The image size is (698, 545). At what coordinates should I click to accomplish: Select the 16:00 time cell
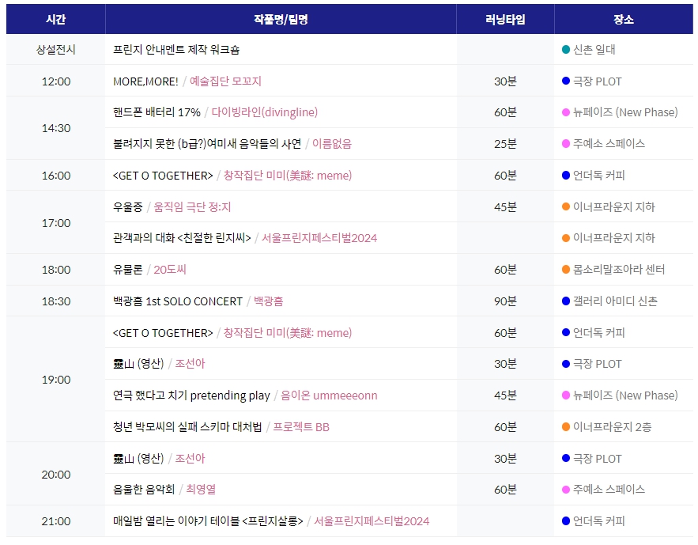point(55,176)
